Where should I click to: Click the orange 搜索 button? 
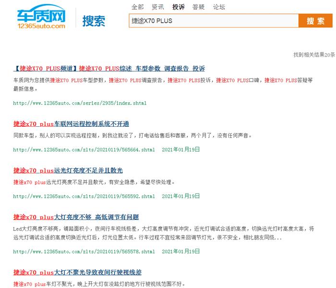tap(315, 21)
